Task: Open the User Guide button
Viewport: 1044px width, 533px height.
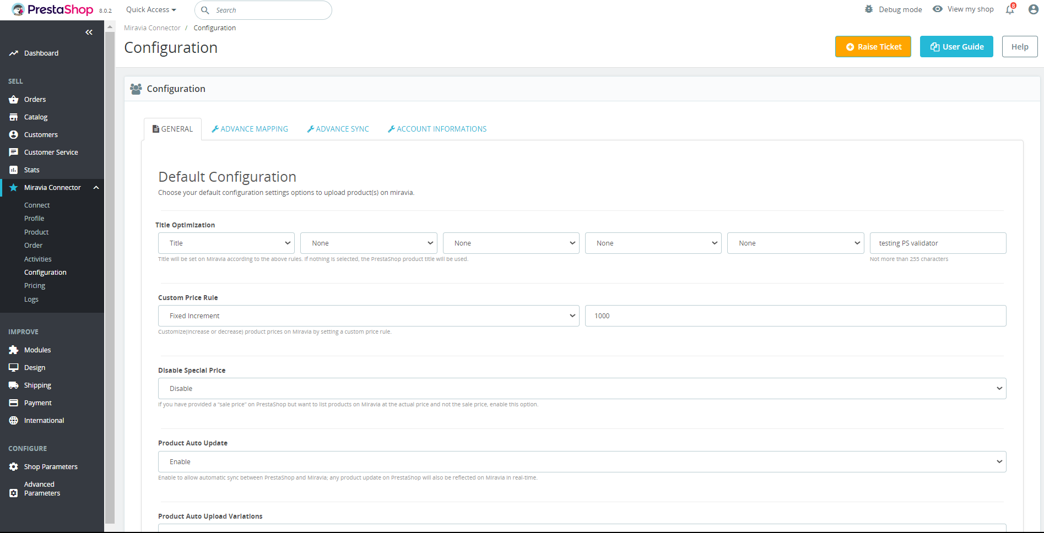Action: 956,47
